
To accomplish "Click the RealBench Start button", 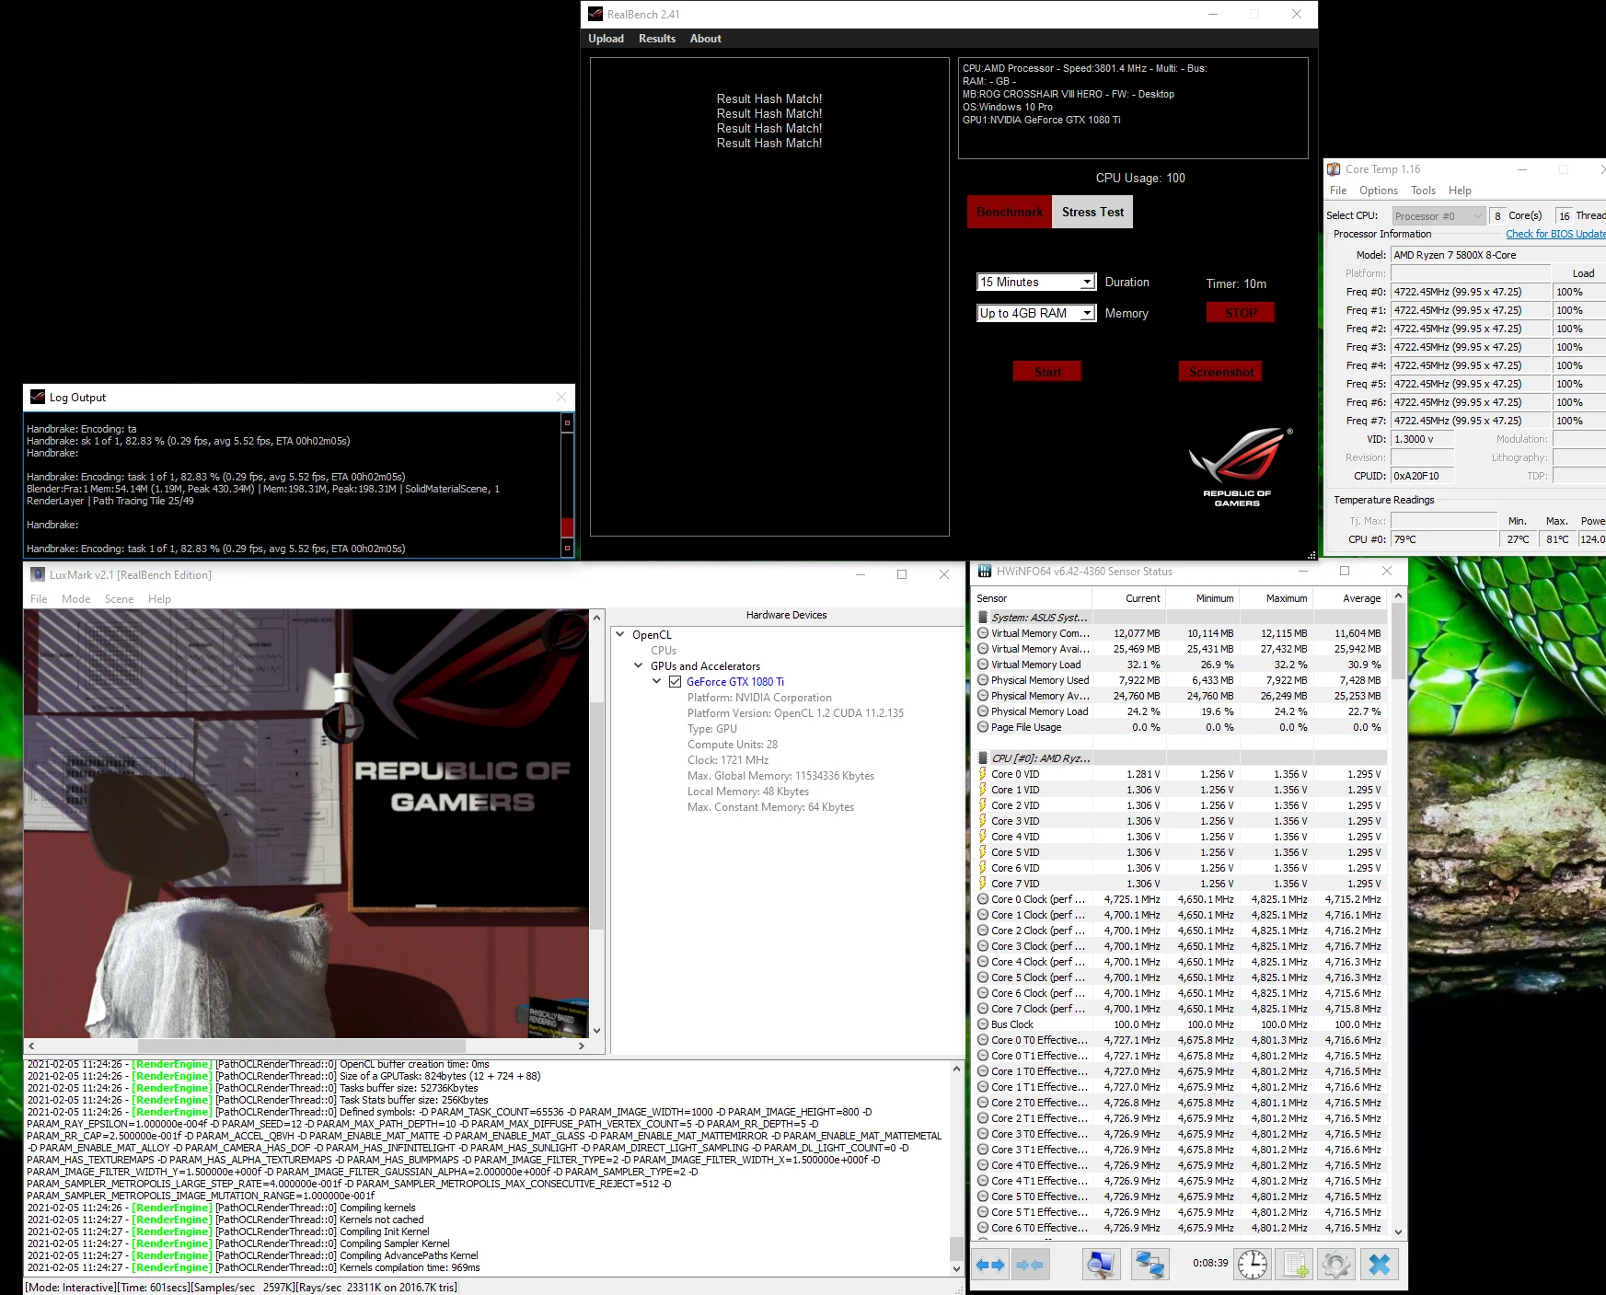I will click(1047, 372).
